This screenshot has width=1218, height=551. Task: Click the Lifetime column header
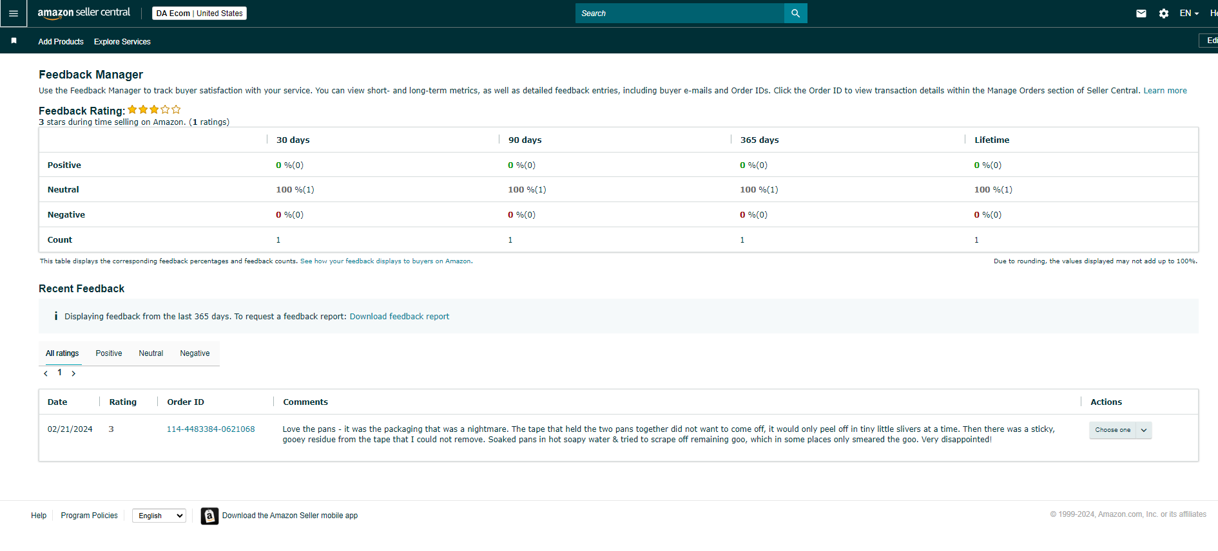[x=992, y=140]
